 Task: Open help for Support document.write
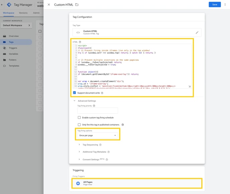pos(102,93)
